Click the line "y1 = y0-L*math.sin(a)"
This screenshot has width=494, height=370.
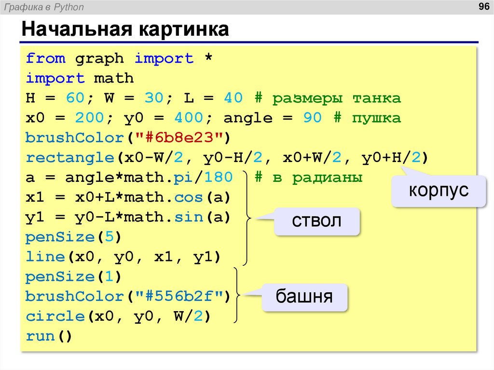128,218
